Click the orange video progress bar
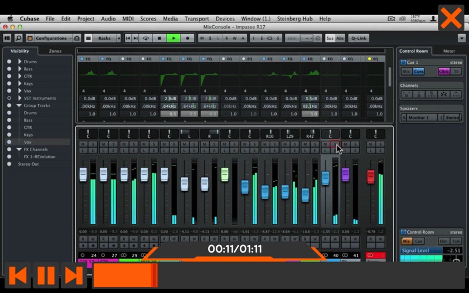 click(125, 275)
